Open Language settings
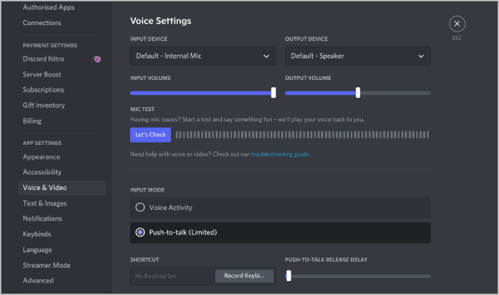499x295 pixels. pos(37,250)
